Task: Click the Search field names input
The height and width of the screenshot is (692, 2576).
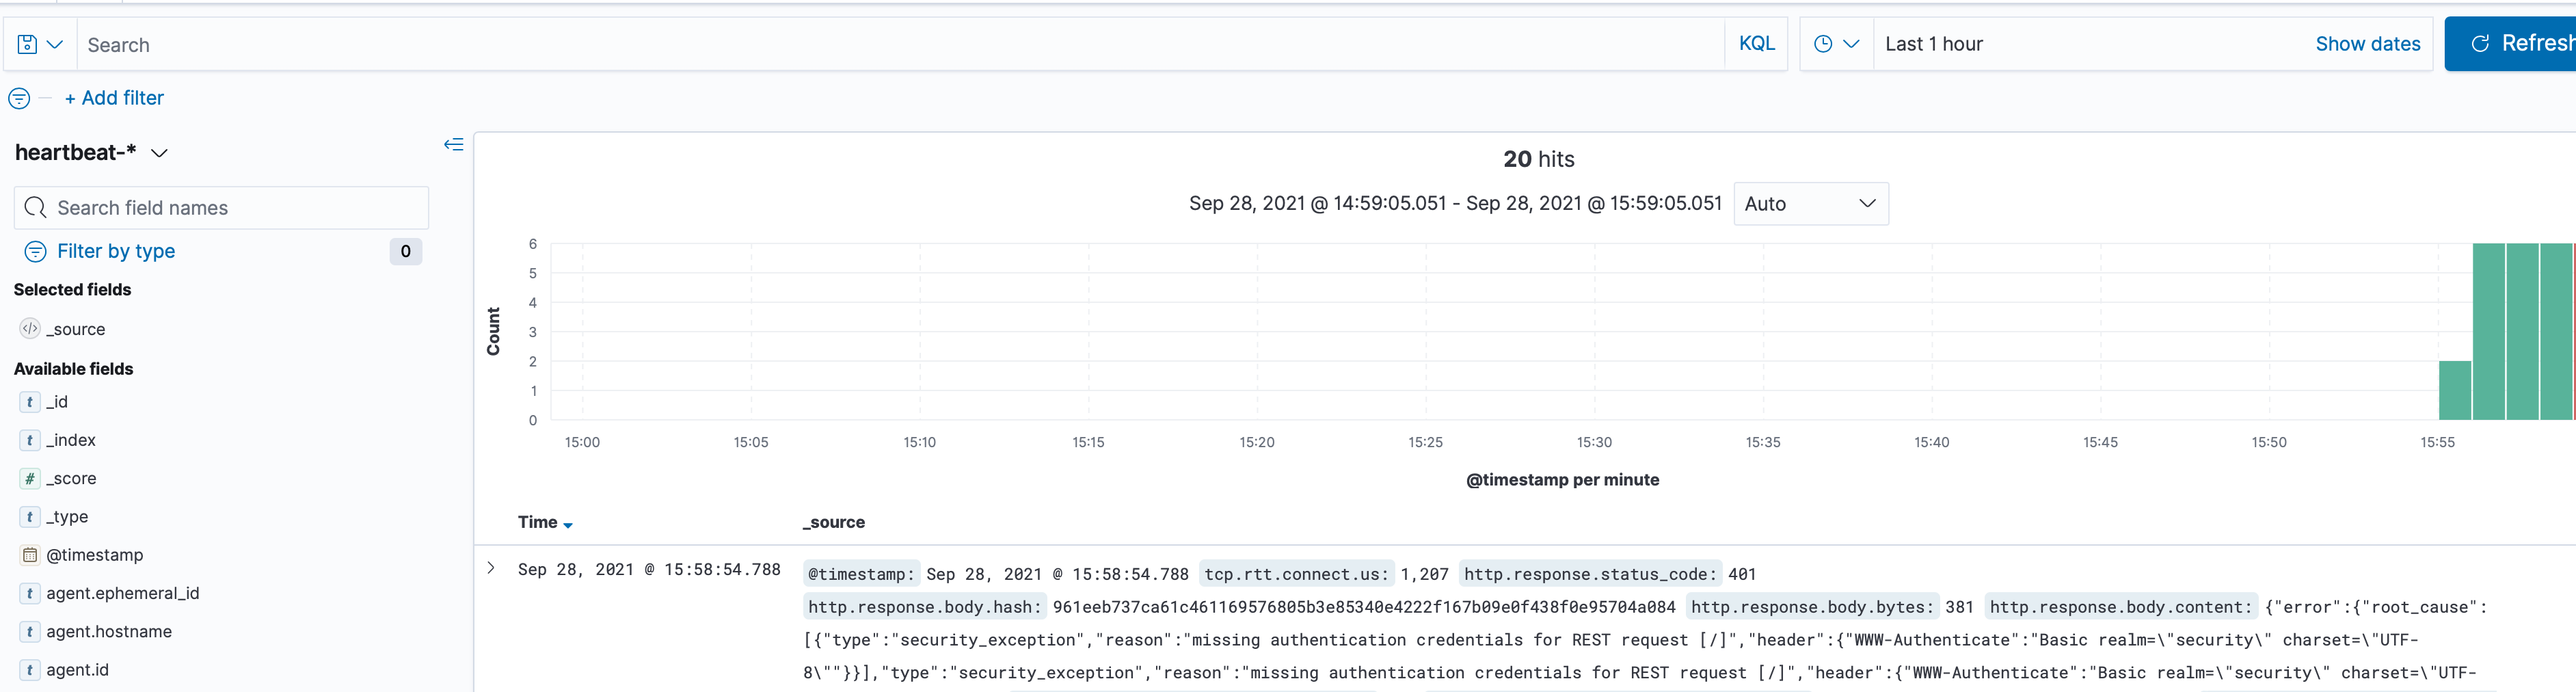Action: (x=221, y=207)
